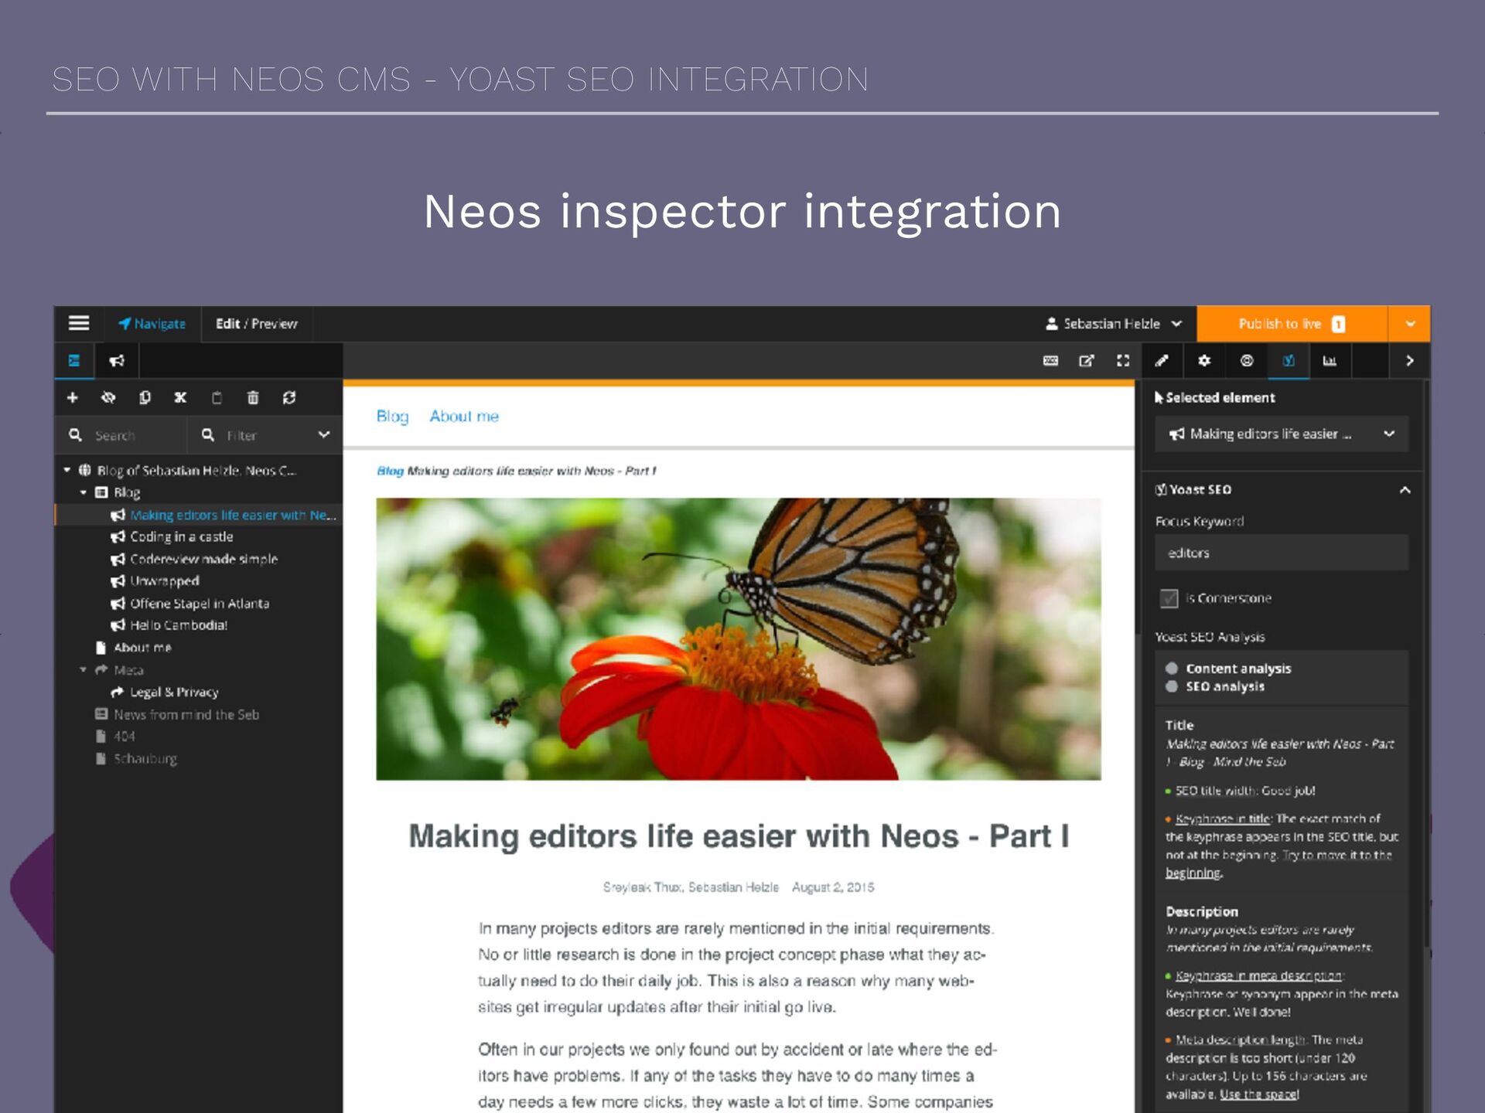Viewport: 1485px width, 1113px height.
Task: Toggle Is Cornerstone checkbox
Action: (x=1169, y=598)
